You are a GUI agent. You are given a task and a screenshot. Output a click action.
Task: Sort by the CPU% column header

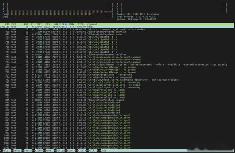pyautogui.click(x=65, y=24)
